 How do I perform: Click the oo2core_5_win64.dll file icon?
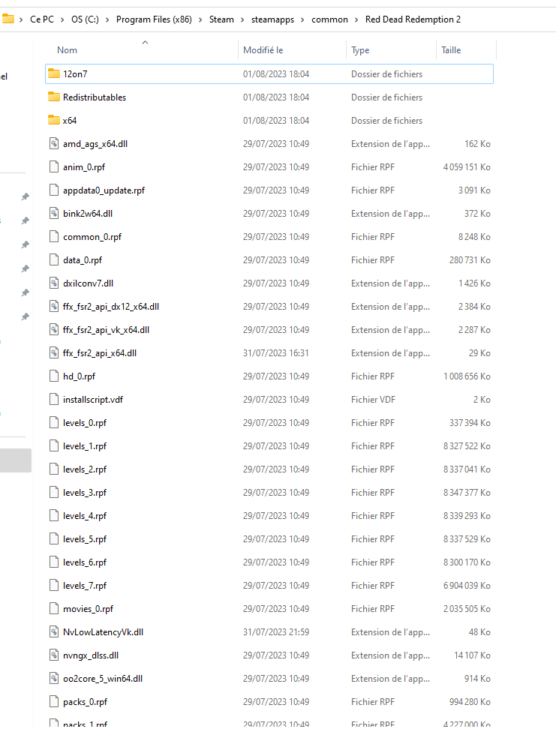(x=54, y=678)
